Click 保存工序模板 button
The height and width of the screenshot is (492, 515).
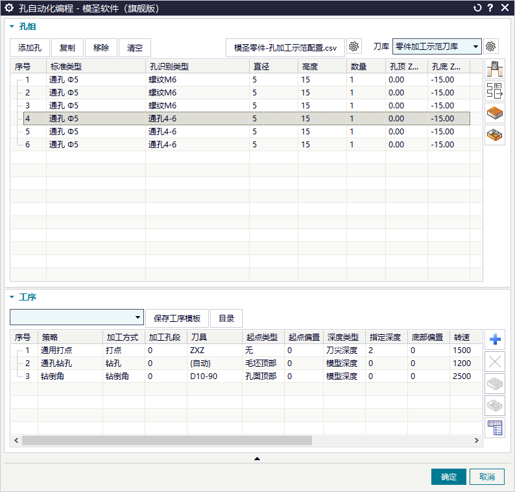pos(177,318)
